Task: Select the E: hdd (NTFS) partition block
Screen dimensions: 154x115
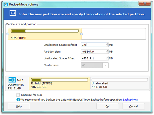Action: pyautogui.click(x=60, y=83)
